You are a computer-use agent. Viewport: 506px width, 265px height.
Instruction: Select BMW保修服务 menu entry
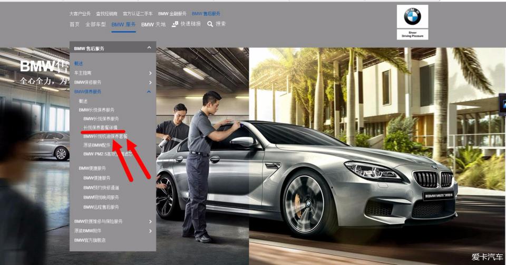click(x=88, y=82)
